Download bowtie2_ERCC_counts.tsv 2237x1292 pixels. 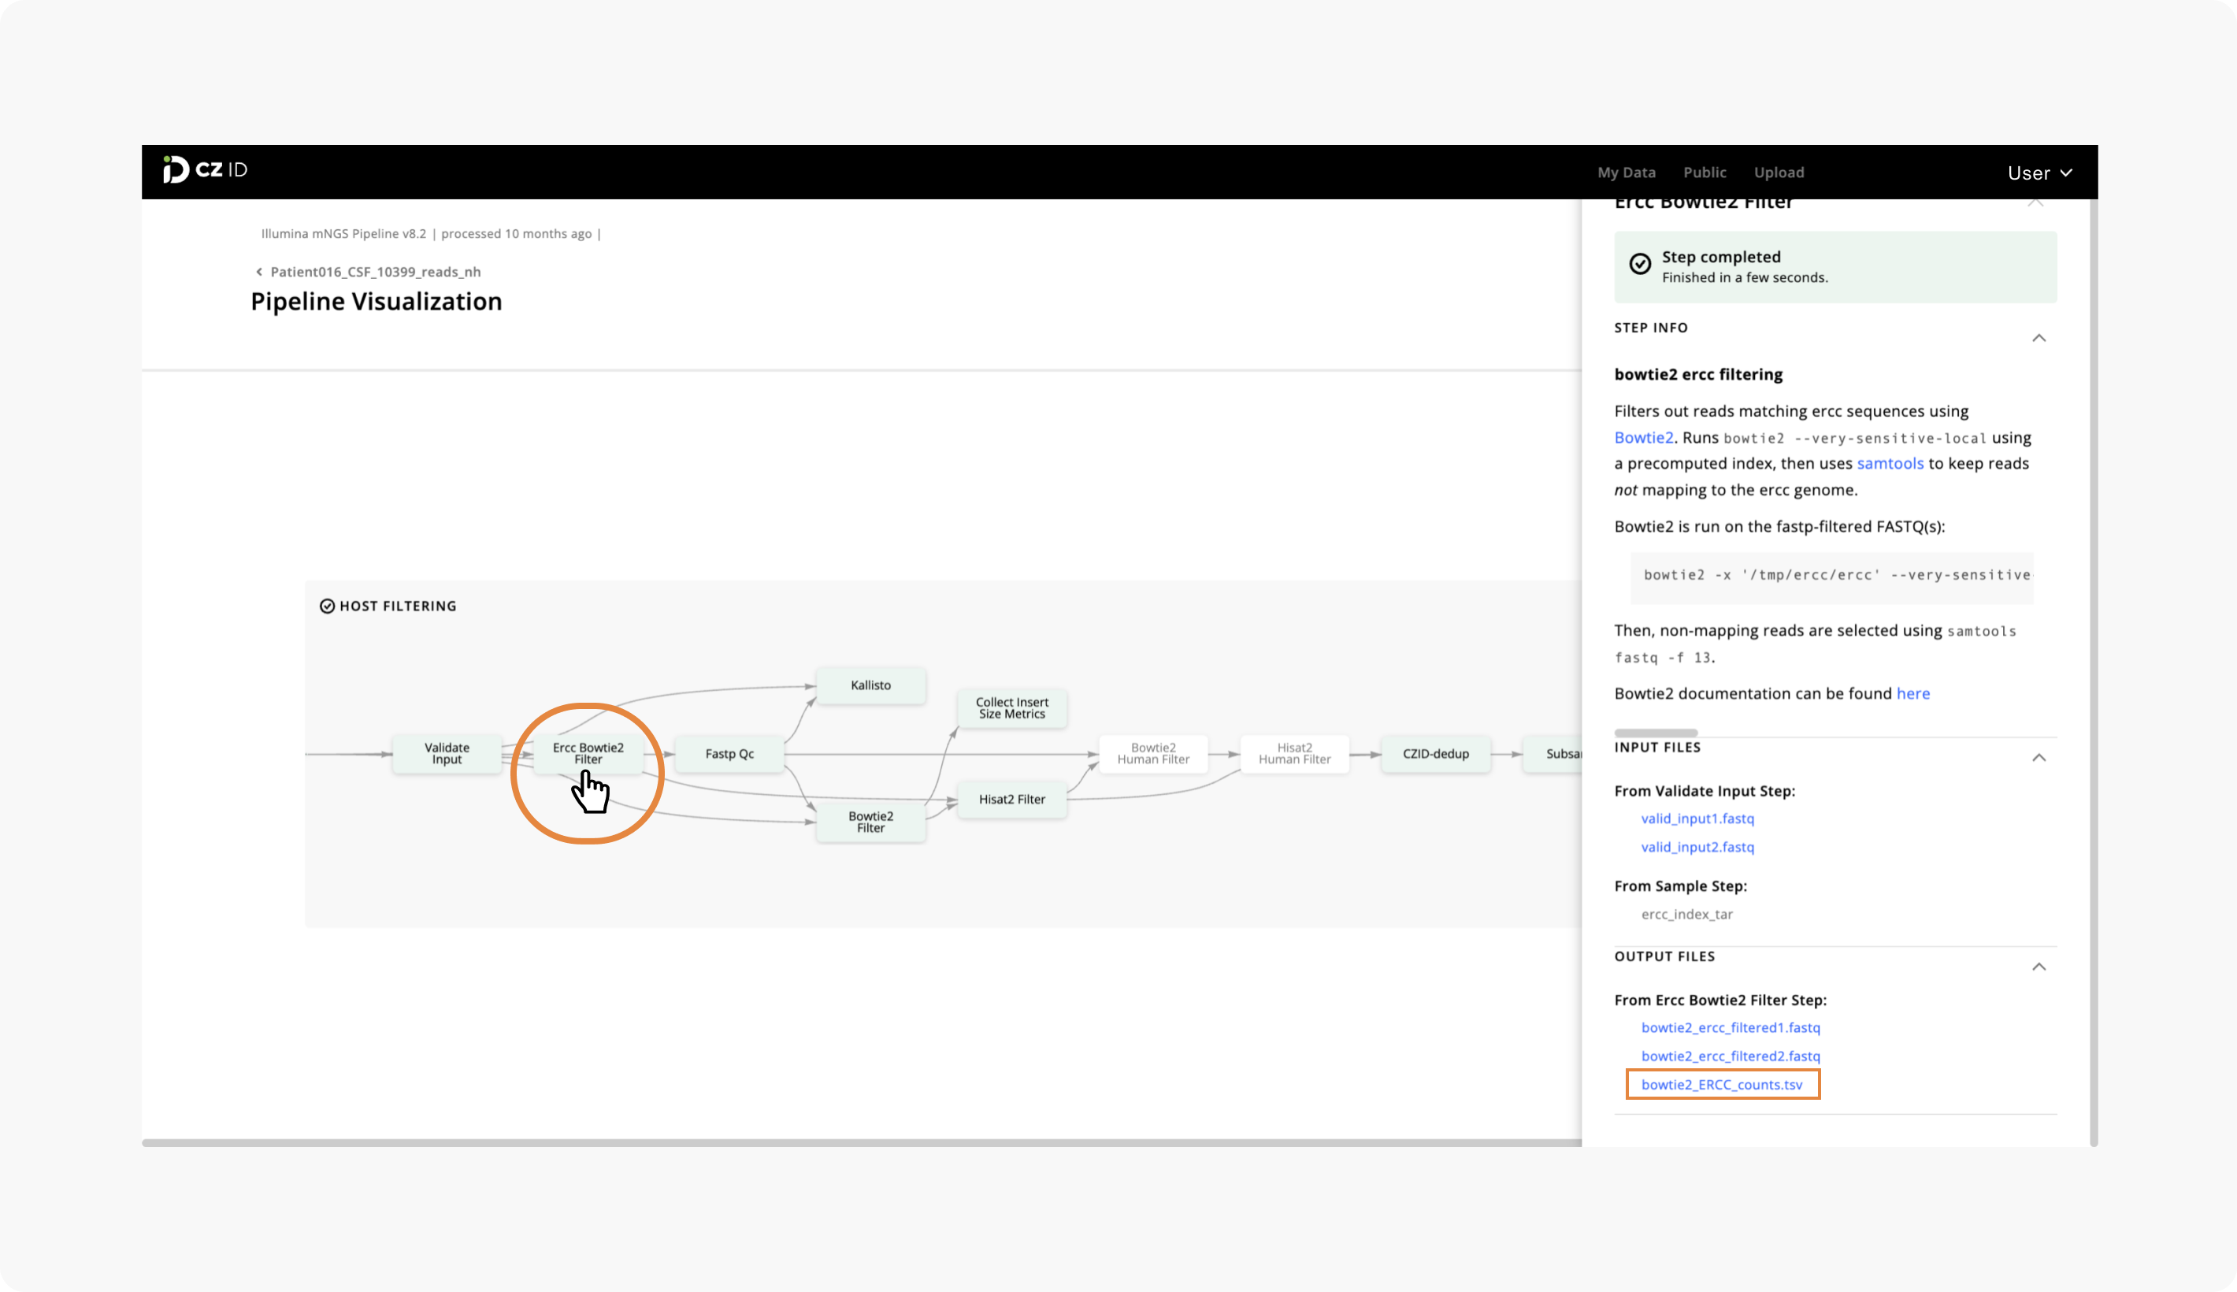tap(1721, 1084)
